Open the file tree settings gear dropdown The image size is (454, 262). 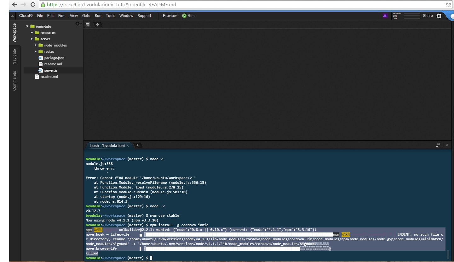tap(78, 24)
